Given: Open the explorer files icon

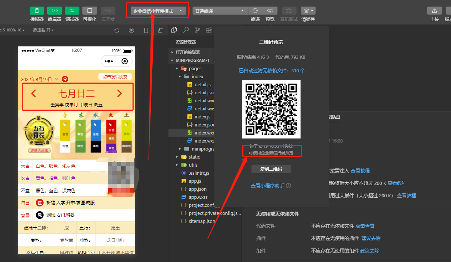Looking at the screenshot, I should [x=174, y=30].
